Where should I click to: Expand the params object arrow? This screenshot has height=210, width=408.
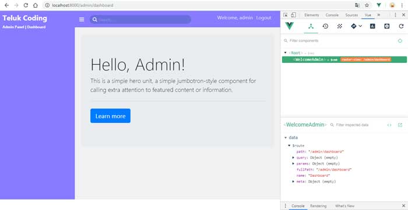pyautogui.click(x=293, y=163)
